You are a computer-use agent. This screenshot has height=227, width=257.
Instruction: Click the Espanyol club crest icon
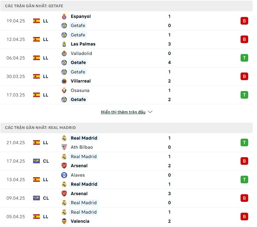pos(64,16)
